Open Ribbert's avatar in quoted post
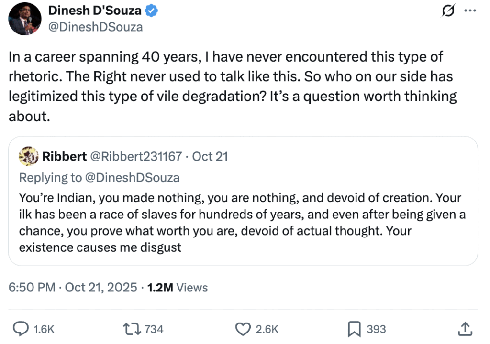The image size is (490, 344). [x=28, y=156]
